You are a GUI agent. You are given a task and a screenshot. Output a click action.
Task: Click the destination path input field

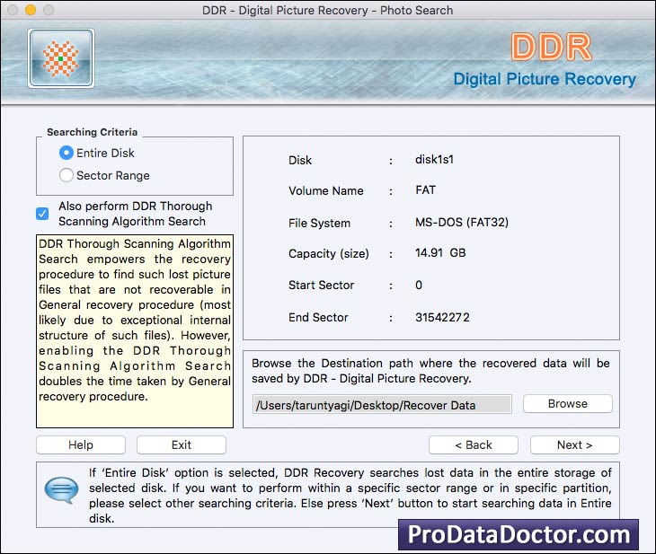coord(382,405)
